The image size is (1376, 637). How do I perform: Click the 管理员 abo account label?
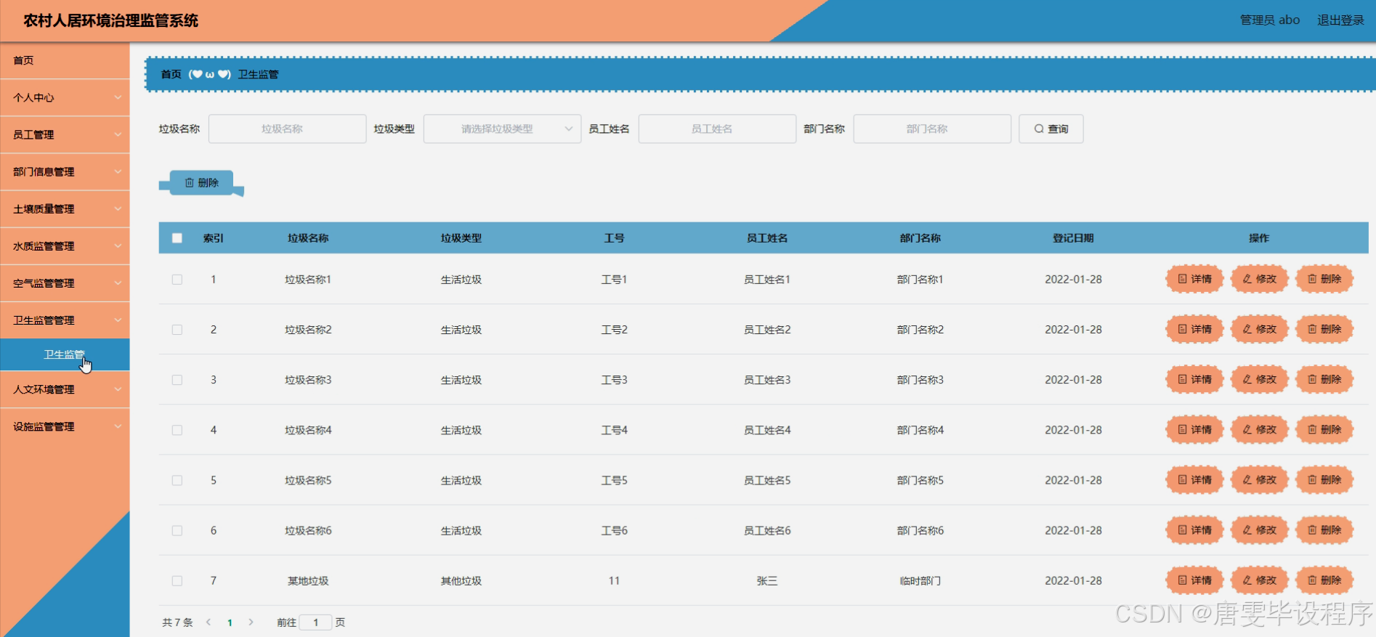coord(1269,20)
